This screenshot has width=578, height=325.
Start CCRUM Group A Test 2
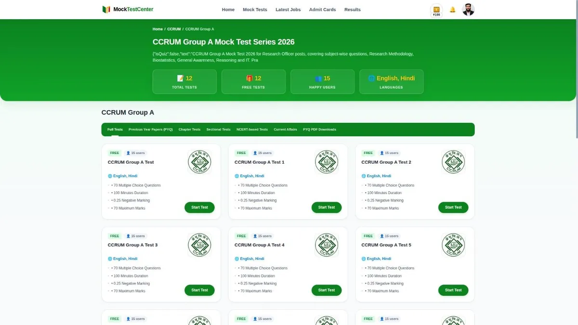pos(453,208)
